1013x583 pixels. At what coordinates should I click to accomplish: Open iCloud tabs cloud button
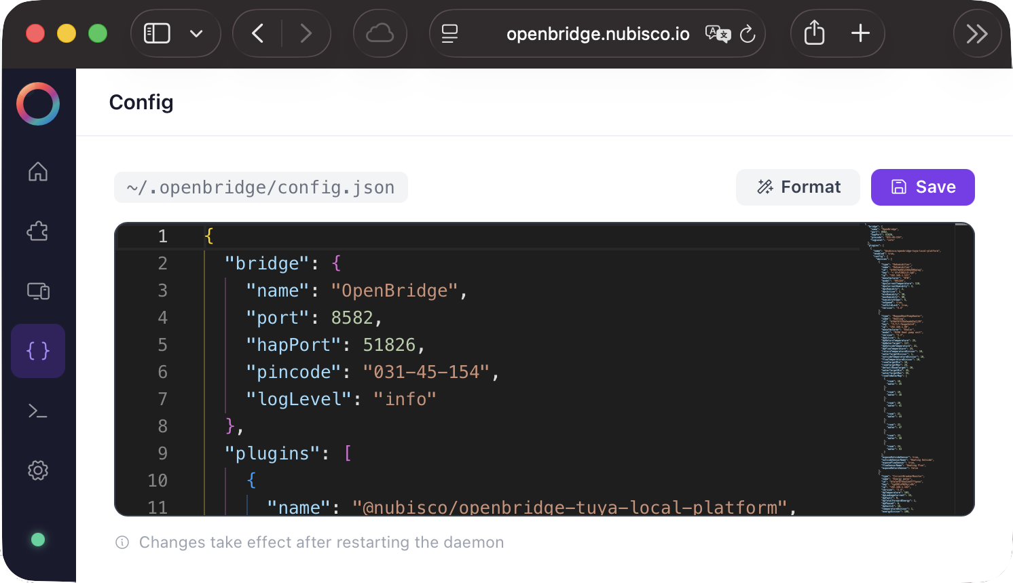click(380, 33)
